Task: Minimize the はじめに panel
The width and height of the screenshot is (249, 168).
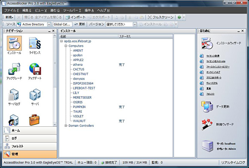Action: pos(239,31)
